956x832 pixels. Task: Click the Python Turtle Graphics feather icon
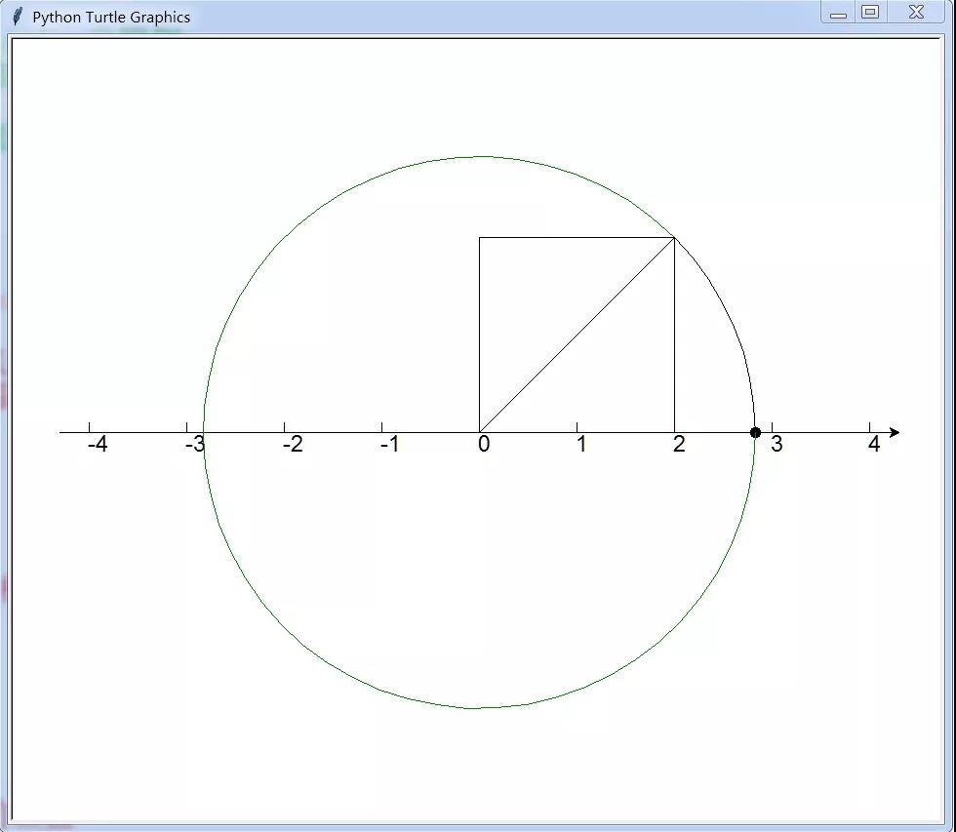click(18, 17)
